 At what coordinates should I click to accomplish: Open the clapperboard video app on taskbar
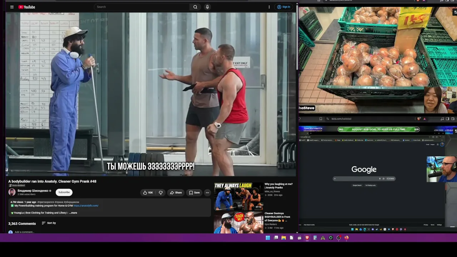[x=299, y=238]
